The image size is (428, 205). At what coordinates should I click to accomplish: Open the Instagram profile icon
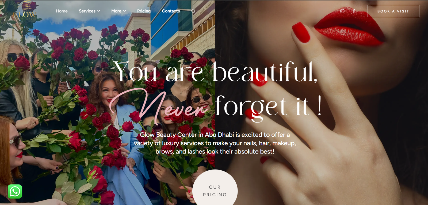point(342,11)
